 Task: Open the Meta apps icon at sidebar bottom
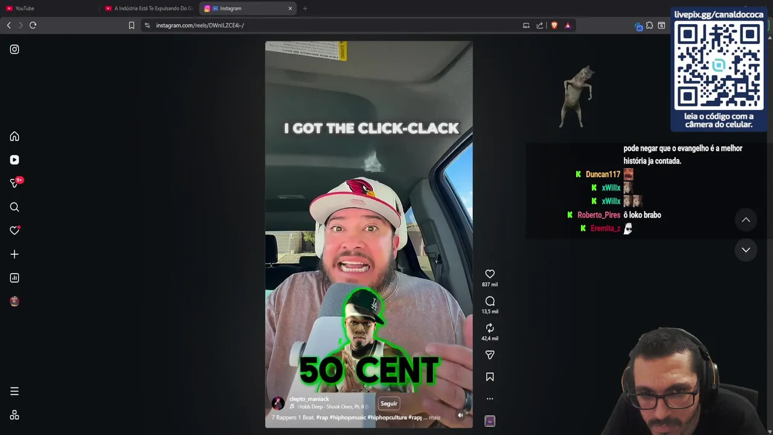click(14, 415)
